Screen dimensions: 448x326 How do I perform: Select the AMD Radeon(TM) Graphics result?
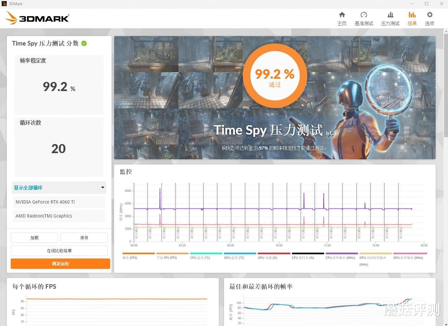(x=59, y=216)
